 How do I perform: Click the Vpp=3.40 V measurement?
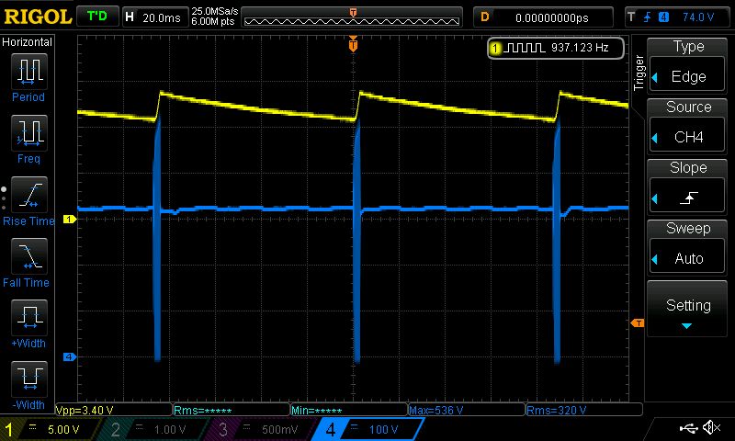(85, 410)
